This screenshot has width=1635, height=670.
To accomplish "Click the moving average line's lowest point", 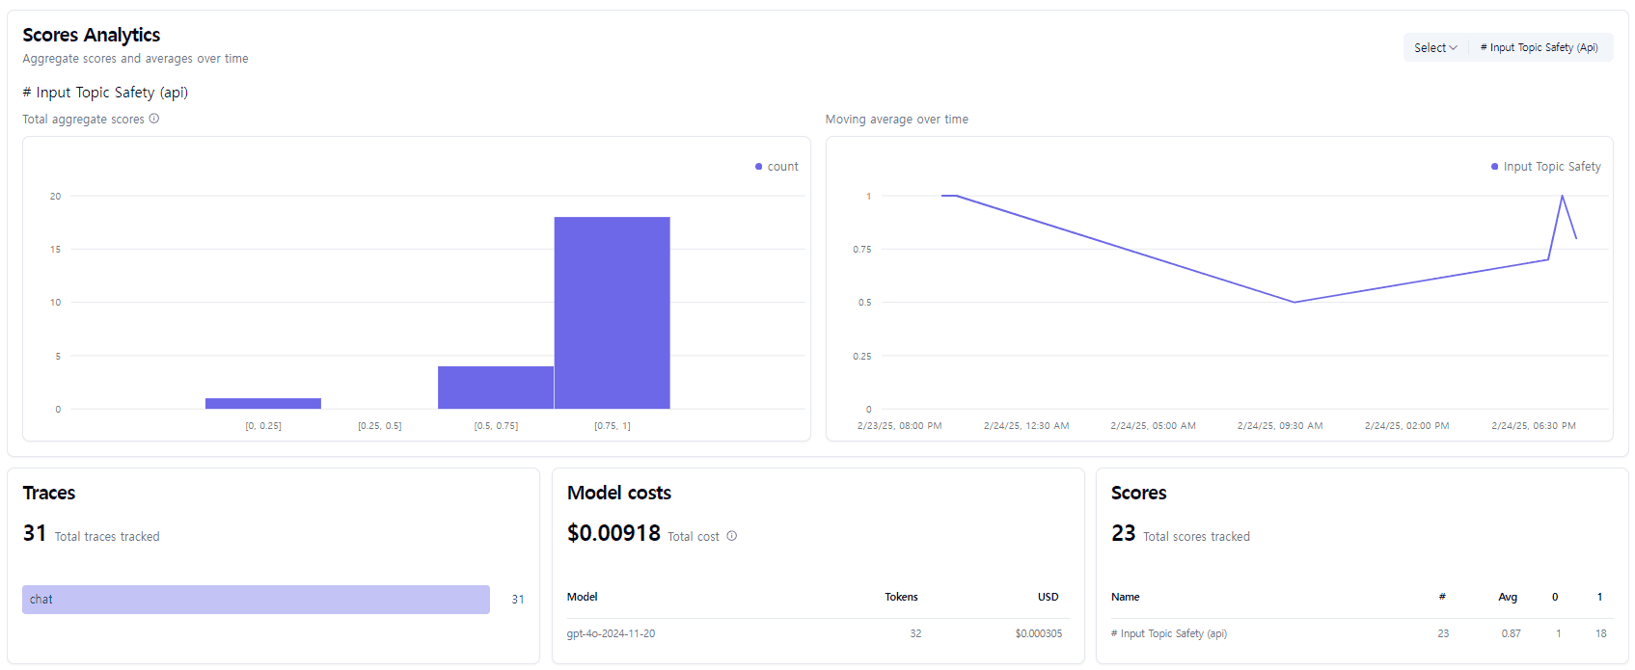I will tap(1294, 302).
